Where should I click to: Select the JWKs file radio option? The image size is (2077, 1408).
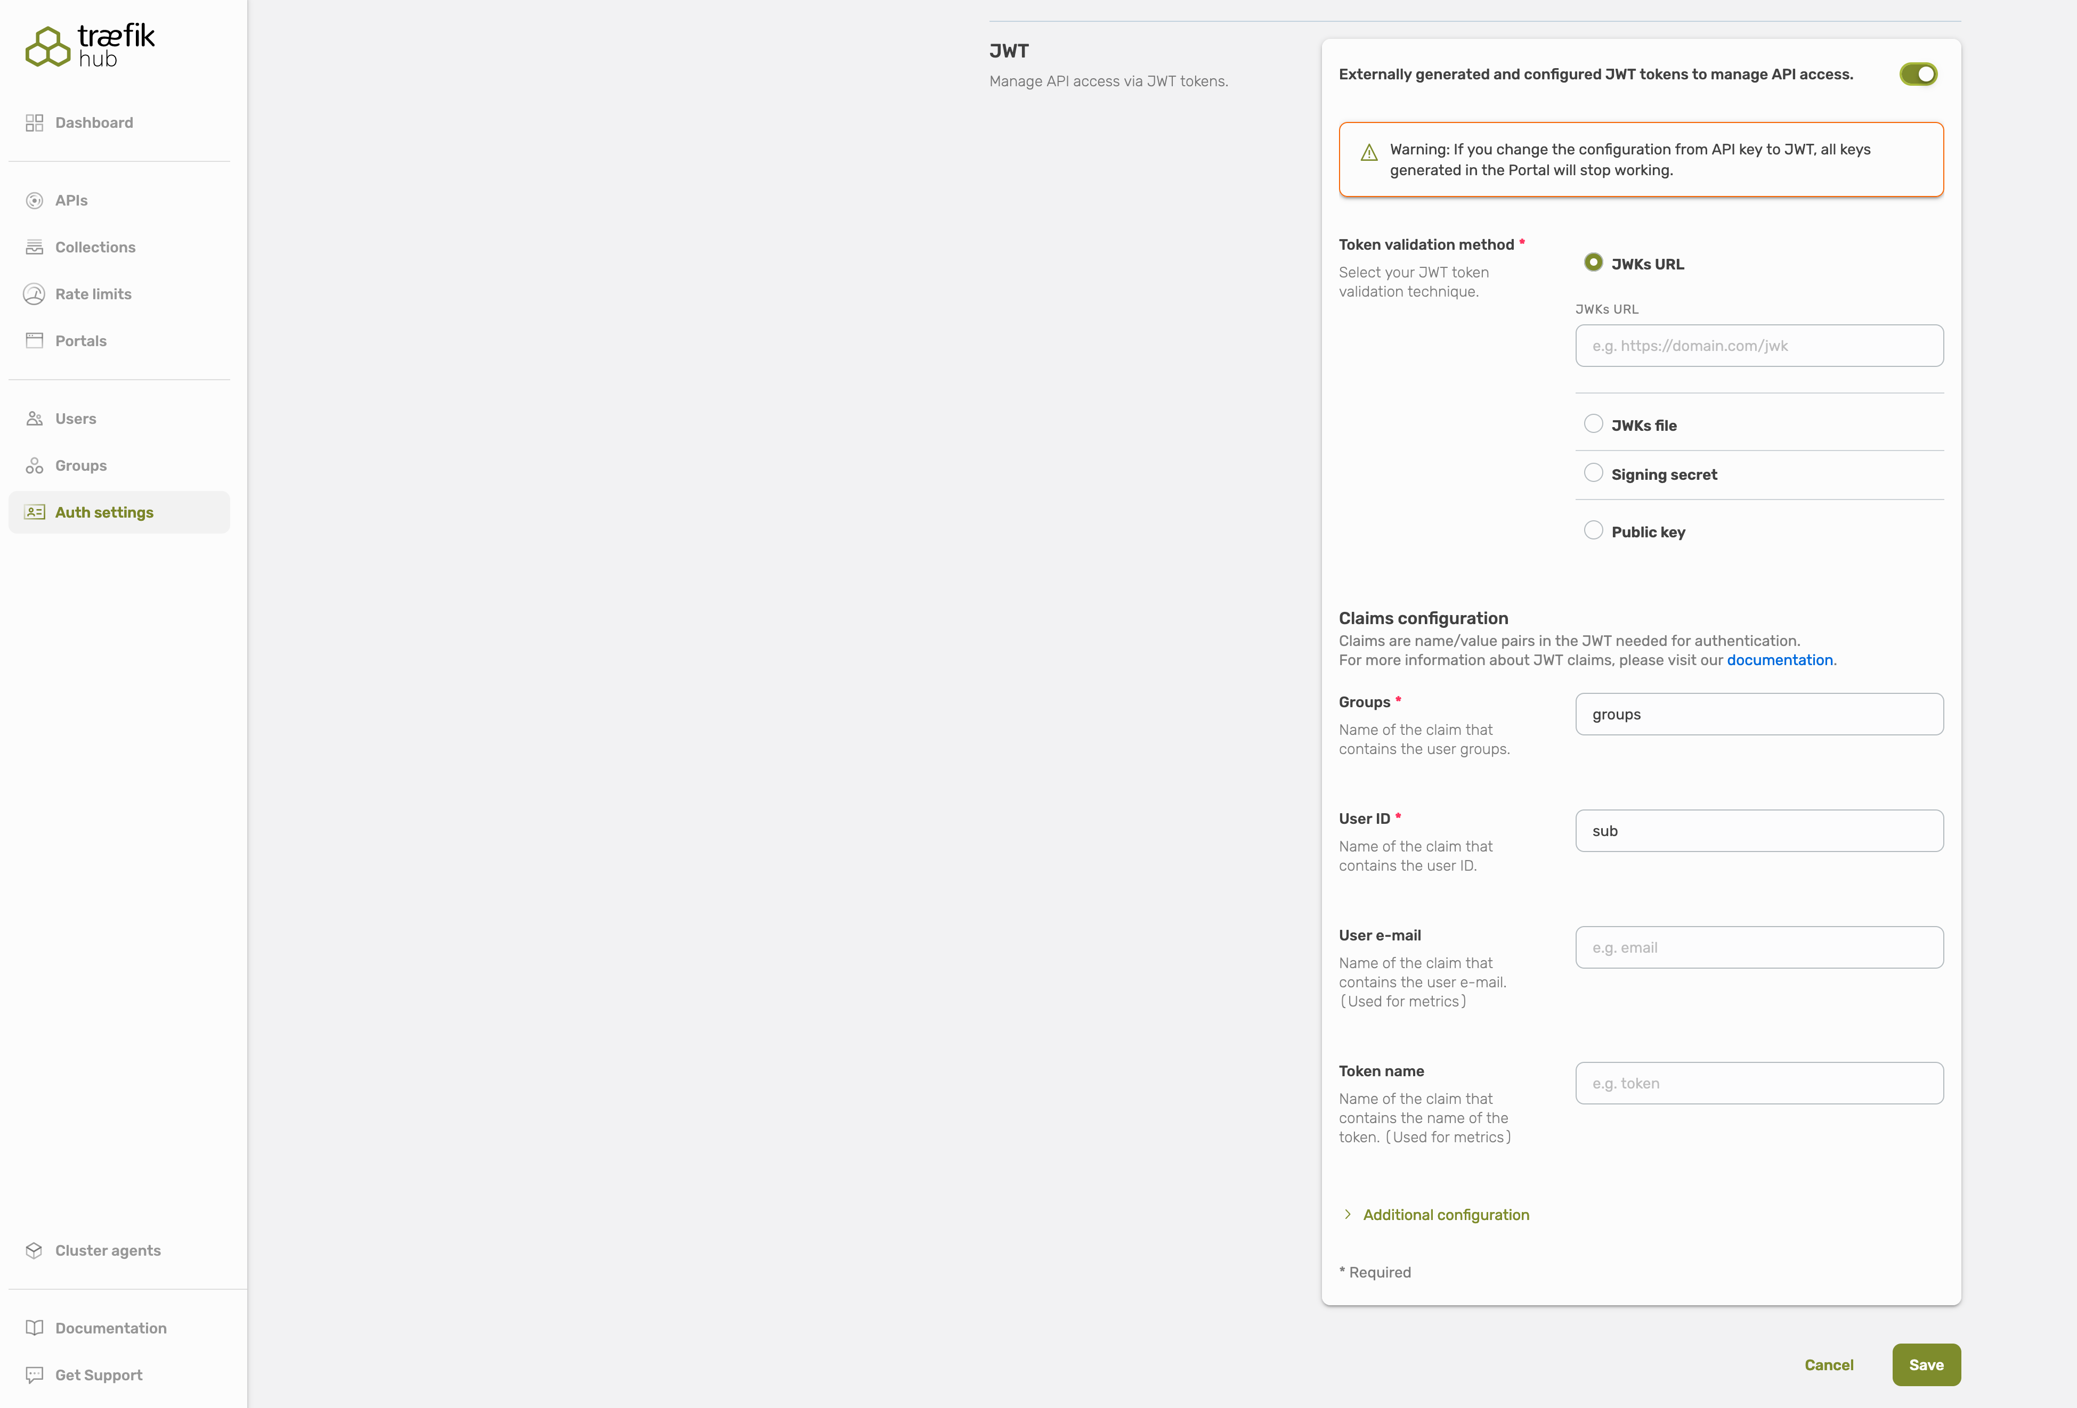click(1593, 423)
